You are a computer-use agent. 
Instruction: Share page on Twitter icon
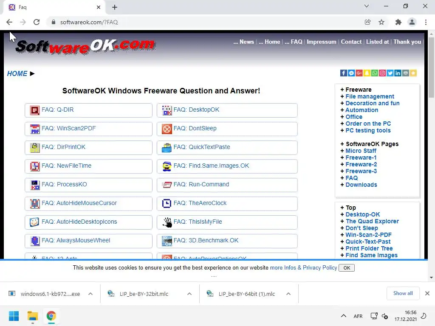coord(390,73)
